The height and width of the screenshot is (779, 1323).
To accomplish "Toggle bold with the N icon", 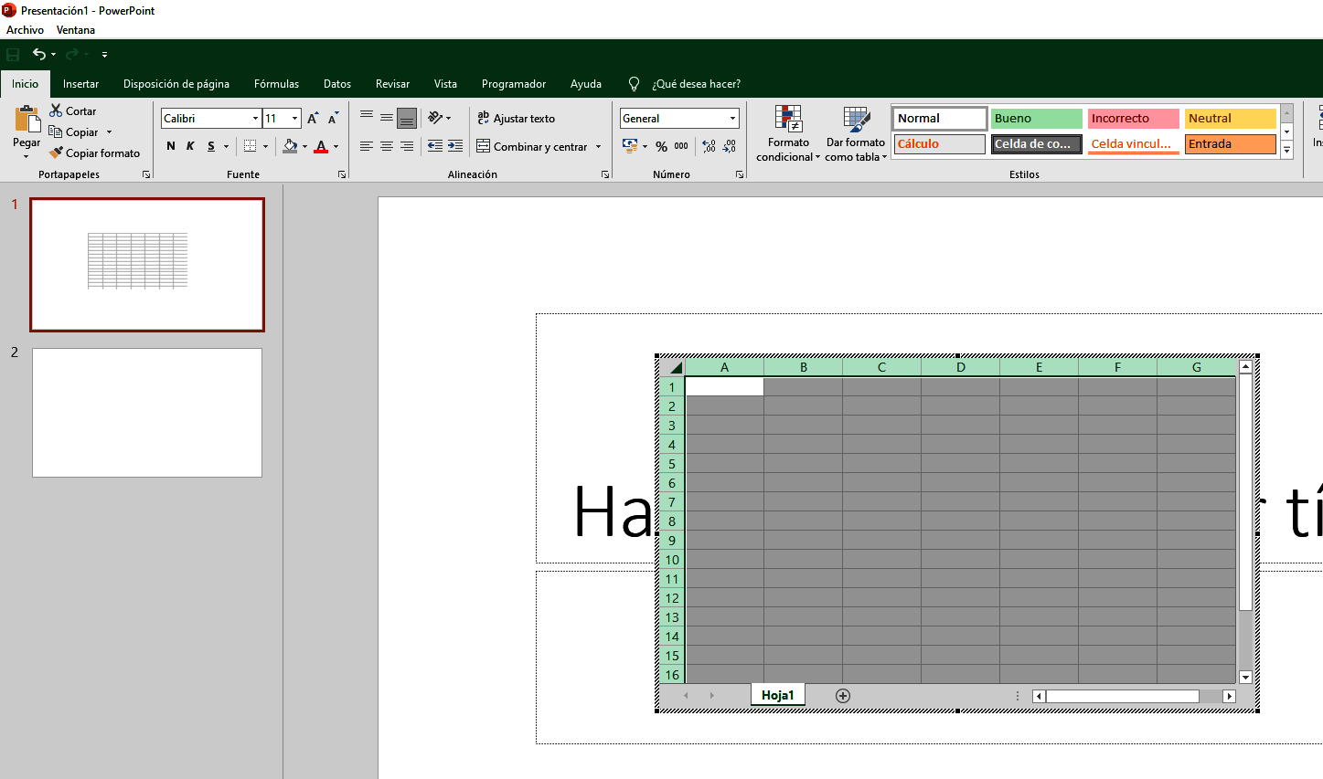I will tap(170, 144).
